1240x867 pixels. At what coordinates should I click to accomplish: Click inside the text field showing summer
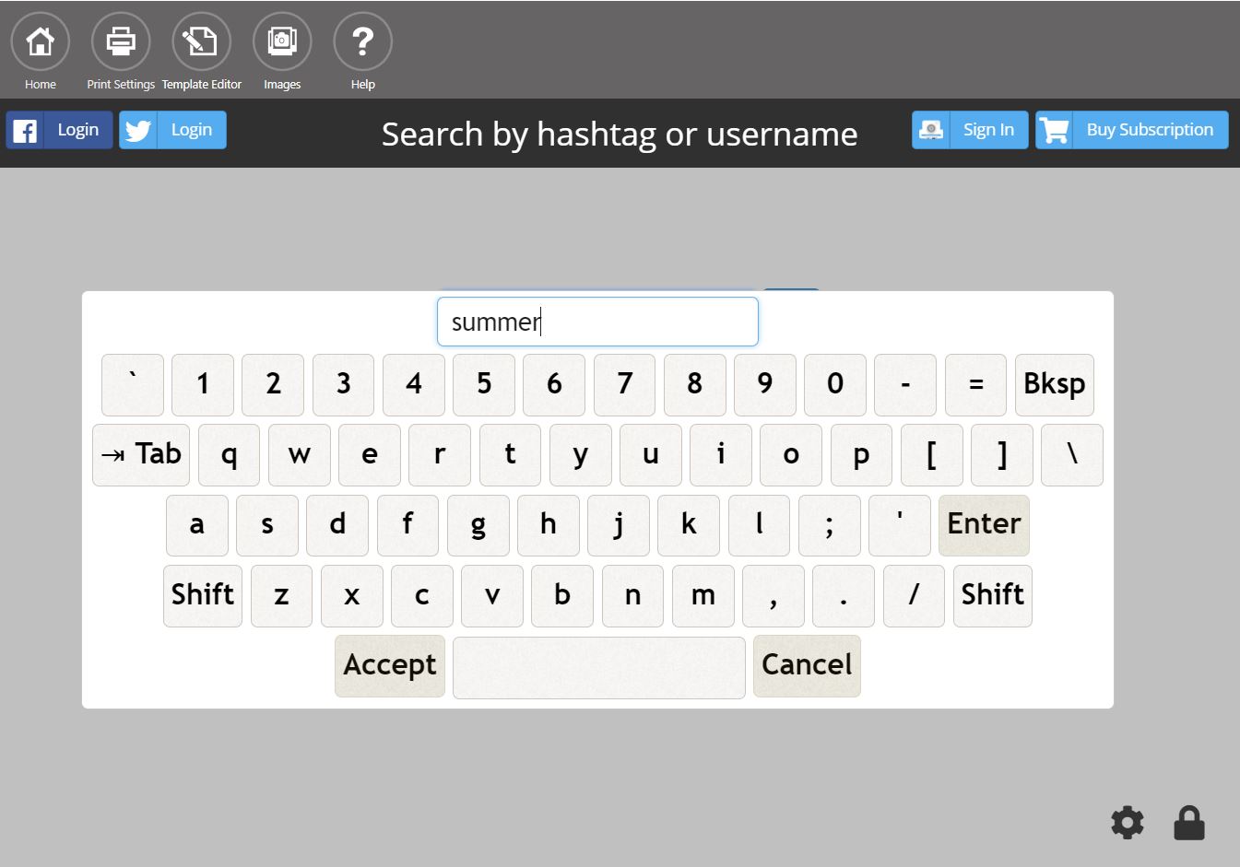[x=597, y=321]
